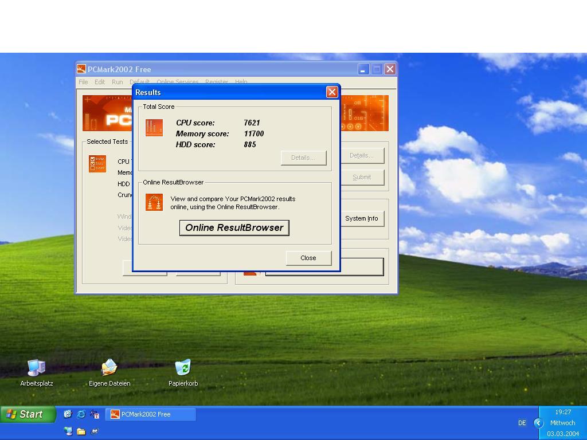Click the 'HDD score:' label
Viewport: 587px width, 440px height.
[195, 144]
